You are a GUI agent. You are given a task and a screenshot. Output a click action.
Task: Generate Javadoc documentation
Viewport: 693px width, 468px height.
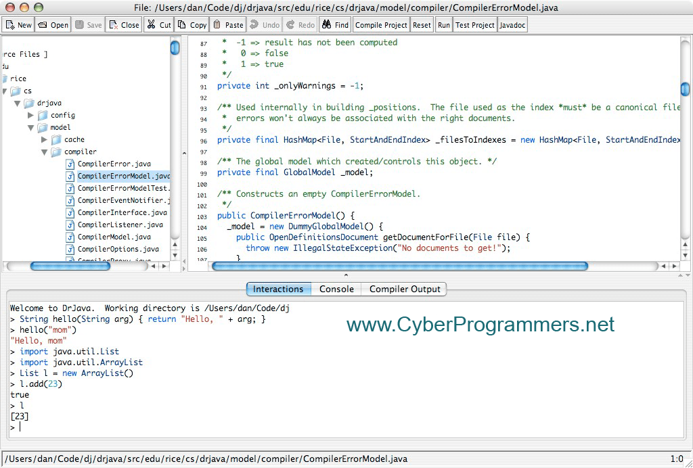pyautogui.click(x=512, y=24)
